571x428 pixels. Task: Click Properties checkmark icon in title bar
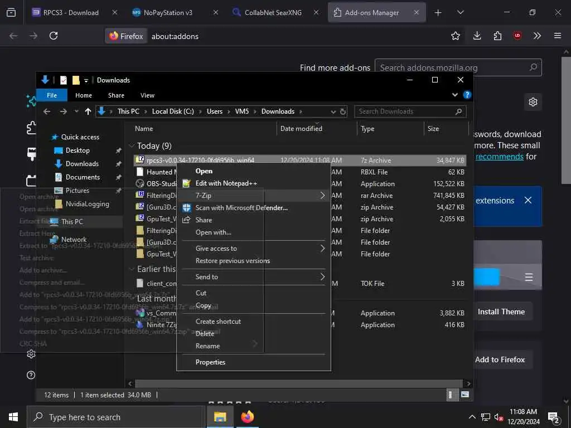[64, 80]
